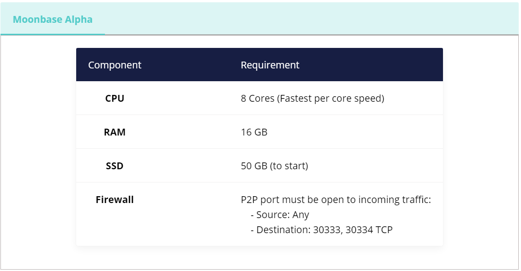This screenshot has width=521, height=271.
Task: Select the RAM row label
Action: [115, 132]
